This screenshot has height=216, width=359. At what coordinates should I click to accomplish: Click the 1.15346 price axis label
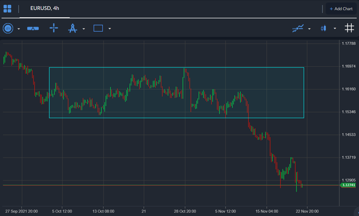(349, 112)
